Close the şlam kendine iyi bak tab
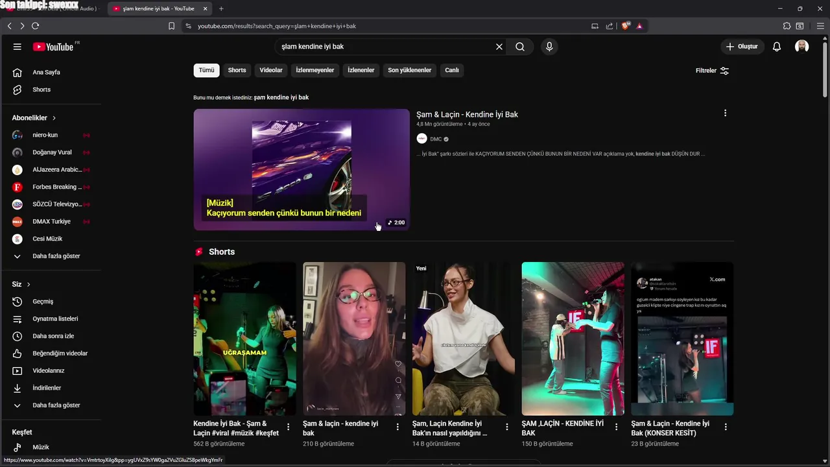830x467 pixels. [206, 8]
